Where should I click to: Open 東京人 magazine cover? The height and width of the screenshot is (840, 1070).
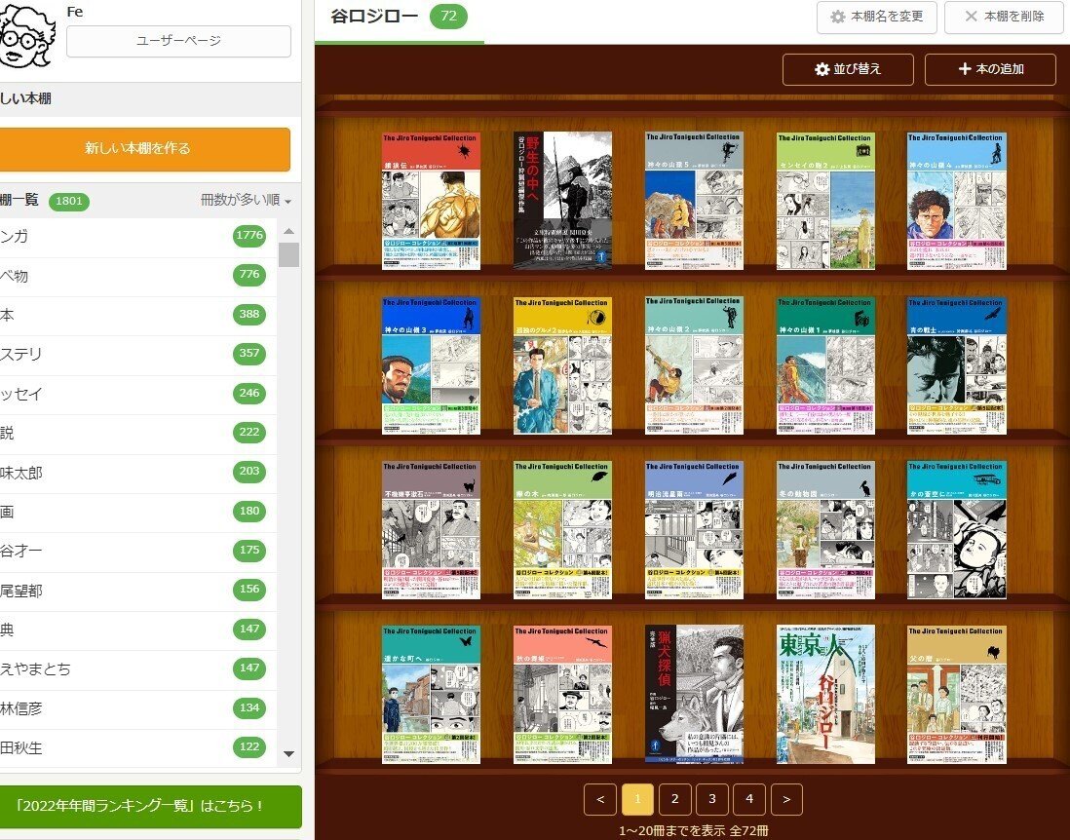(x=825, y=695)
